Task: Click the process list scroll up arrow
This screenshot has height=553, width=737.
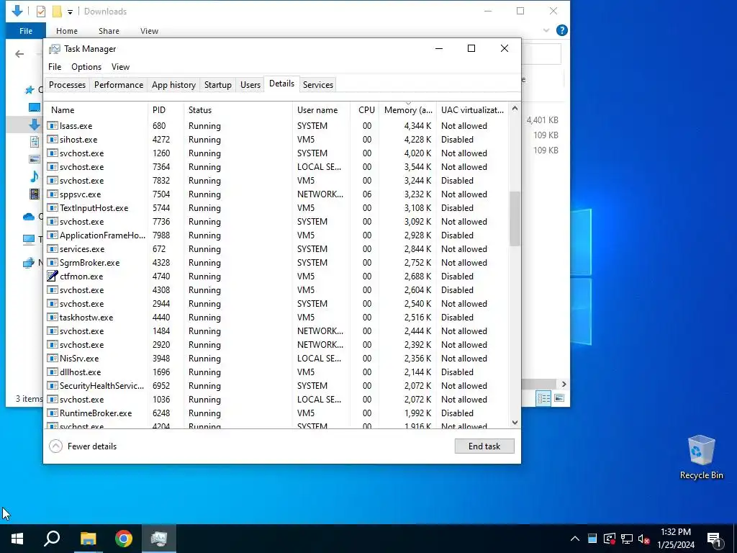Action: pos(515,108)
